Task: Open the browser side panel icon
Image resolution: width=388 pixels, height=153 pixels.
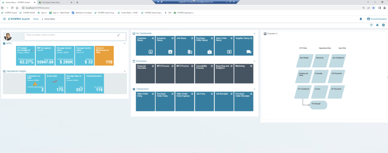Action: click(x=380, y=8)
